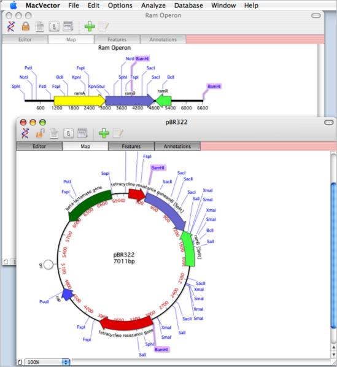
Task: Open the Window menu
Action: pyautogui.click(x=223, y=6)
